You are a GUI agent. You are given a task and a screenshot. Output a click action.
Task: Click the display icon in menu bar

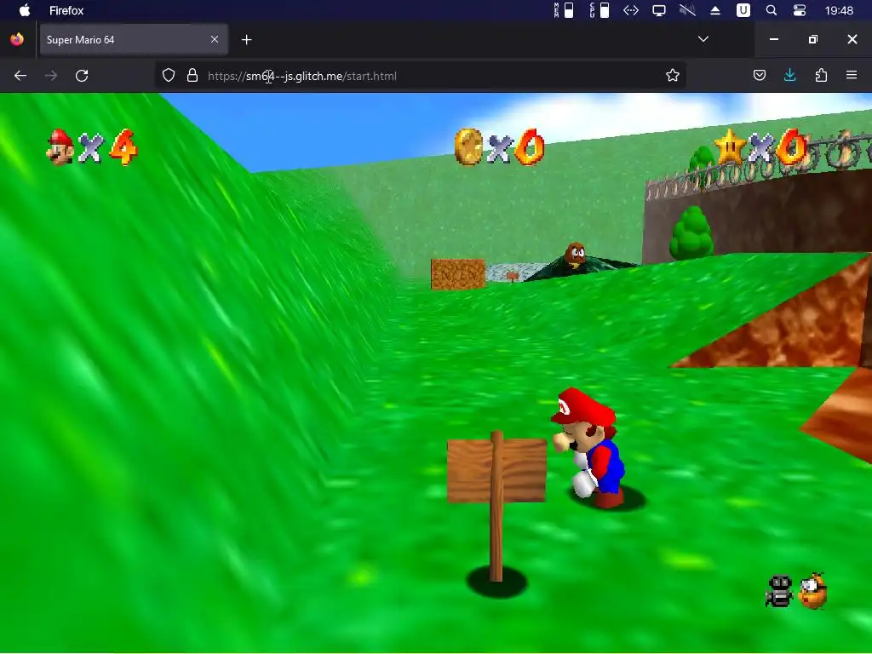tap(659, 10)
